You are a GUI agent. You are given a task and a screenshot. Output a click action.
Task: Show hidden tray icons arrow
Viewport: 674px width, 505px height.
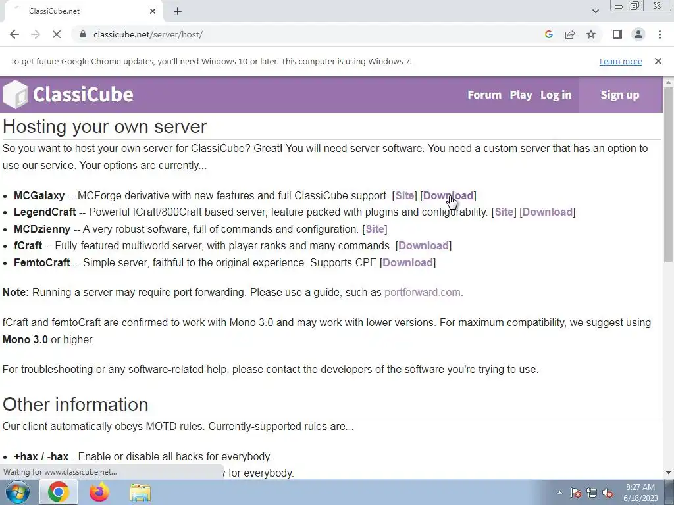click(x=559, y=493)
